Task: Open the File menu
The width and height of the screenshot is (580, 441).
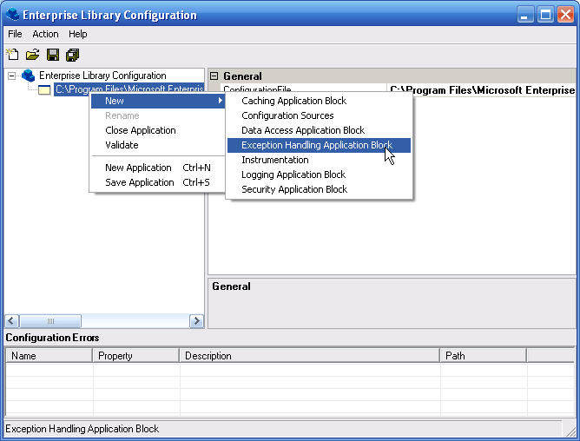Action: click(x=15, y=34)
